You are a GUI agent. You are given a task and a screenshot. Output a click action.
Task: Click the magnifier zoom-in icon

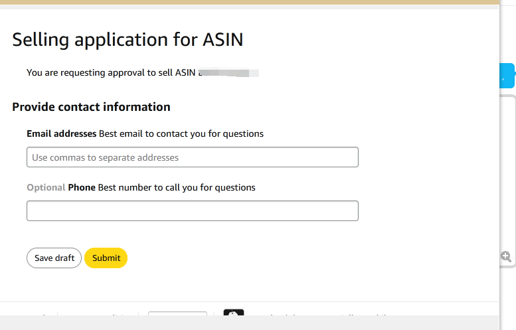click(506, 256)
